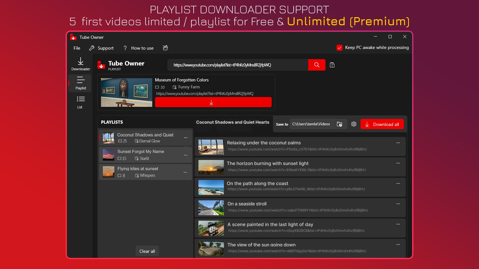Browse for a save folder with folder icon

[340, 124]
